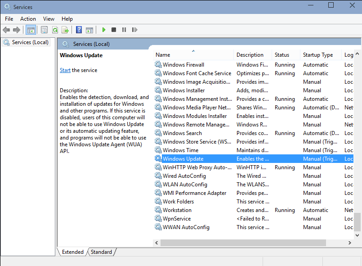Go forward with the toolbar Forward arrow
The height and width of the screenshot is (266, 362).
pyautogui.click(x=16, y=30)
